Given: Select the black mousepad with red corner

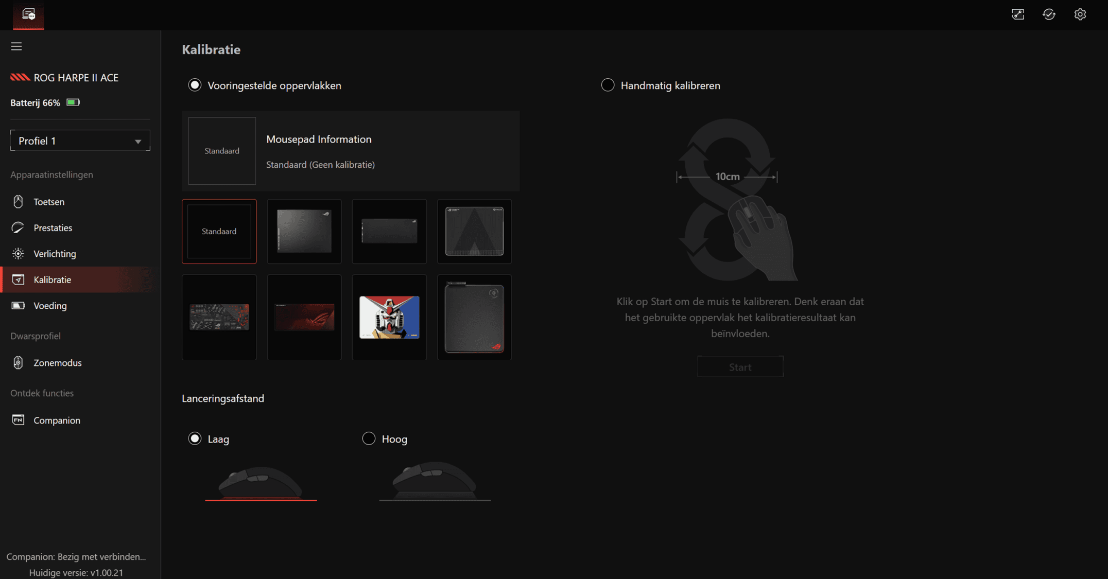Looking at the screenshot, I should click(x=474, y=317).
